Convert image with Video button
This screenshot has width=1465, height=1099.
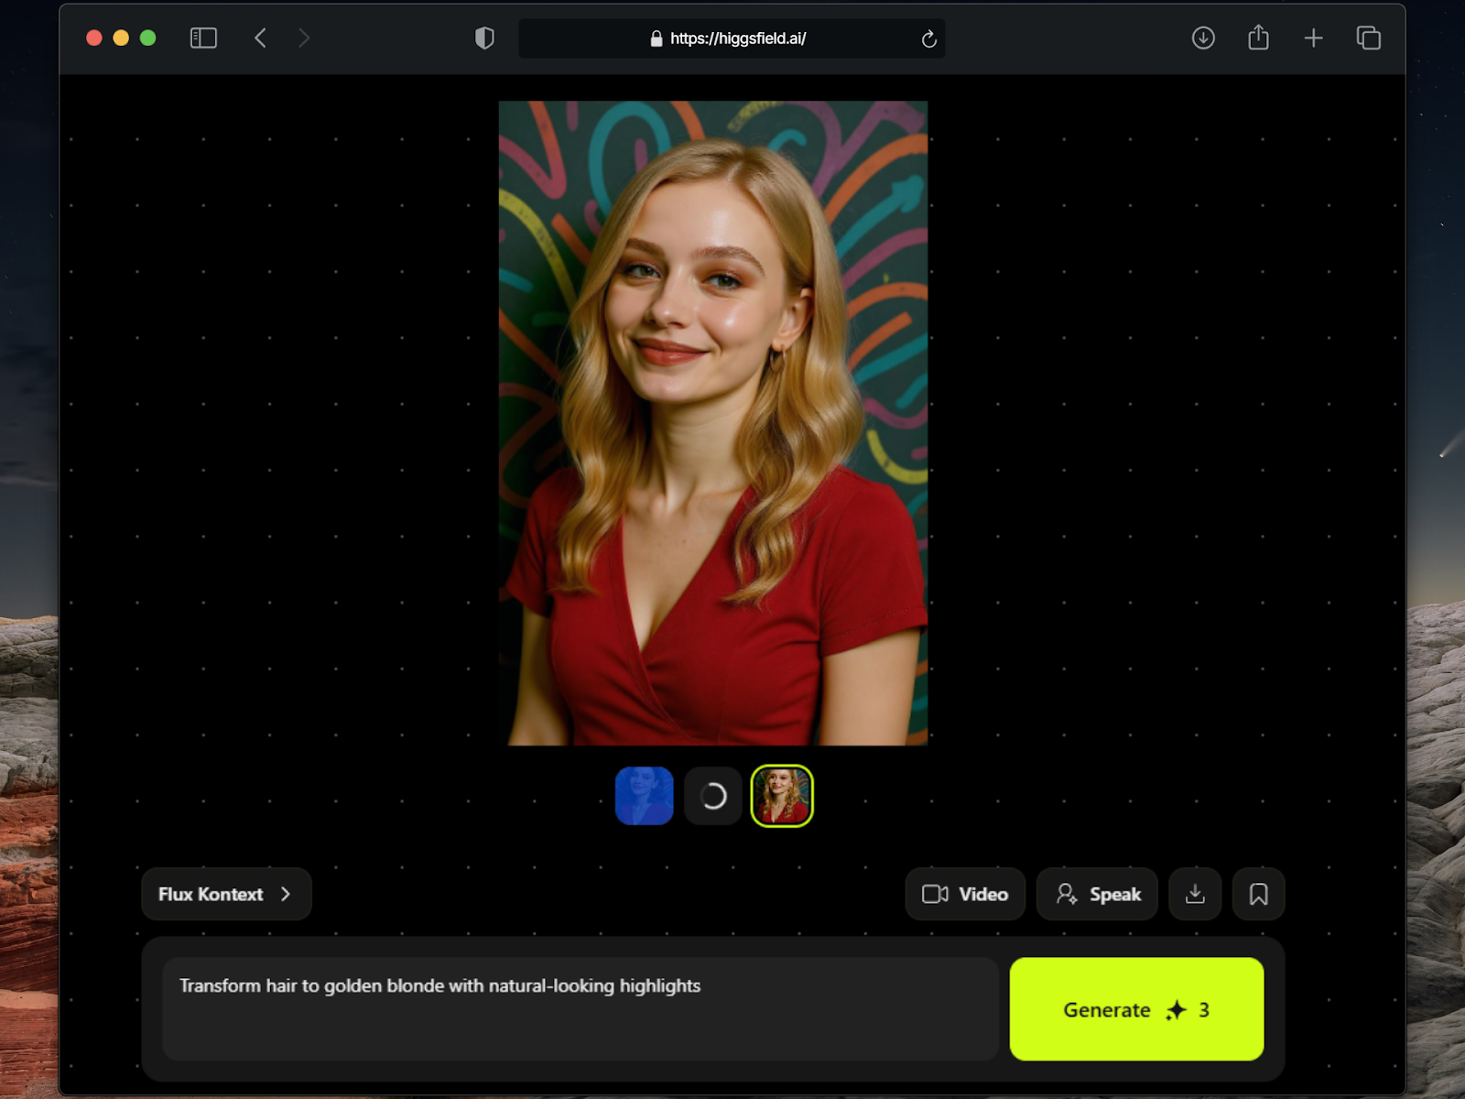[965, 894]
